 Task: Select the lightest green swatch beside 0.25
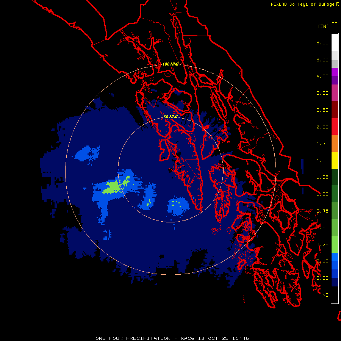(335, 244)
